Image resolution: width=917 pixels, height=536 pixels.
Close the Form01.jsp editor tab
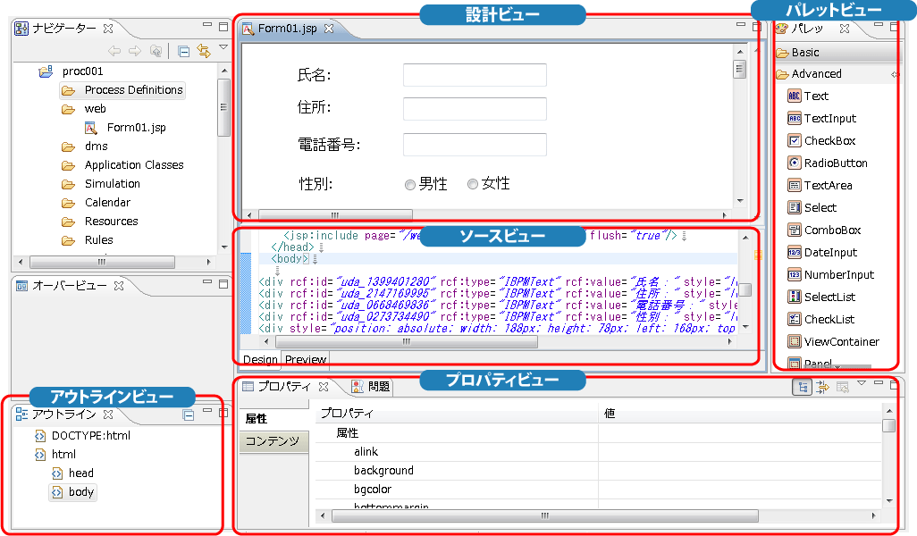pyautogui.click(x=329, y=28)
